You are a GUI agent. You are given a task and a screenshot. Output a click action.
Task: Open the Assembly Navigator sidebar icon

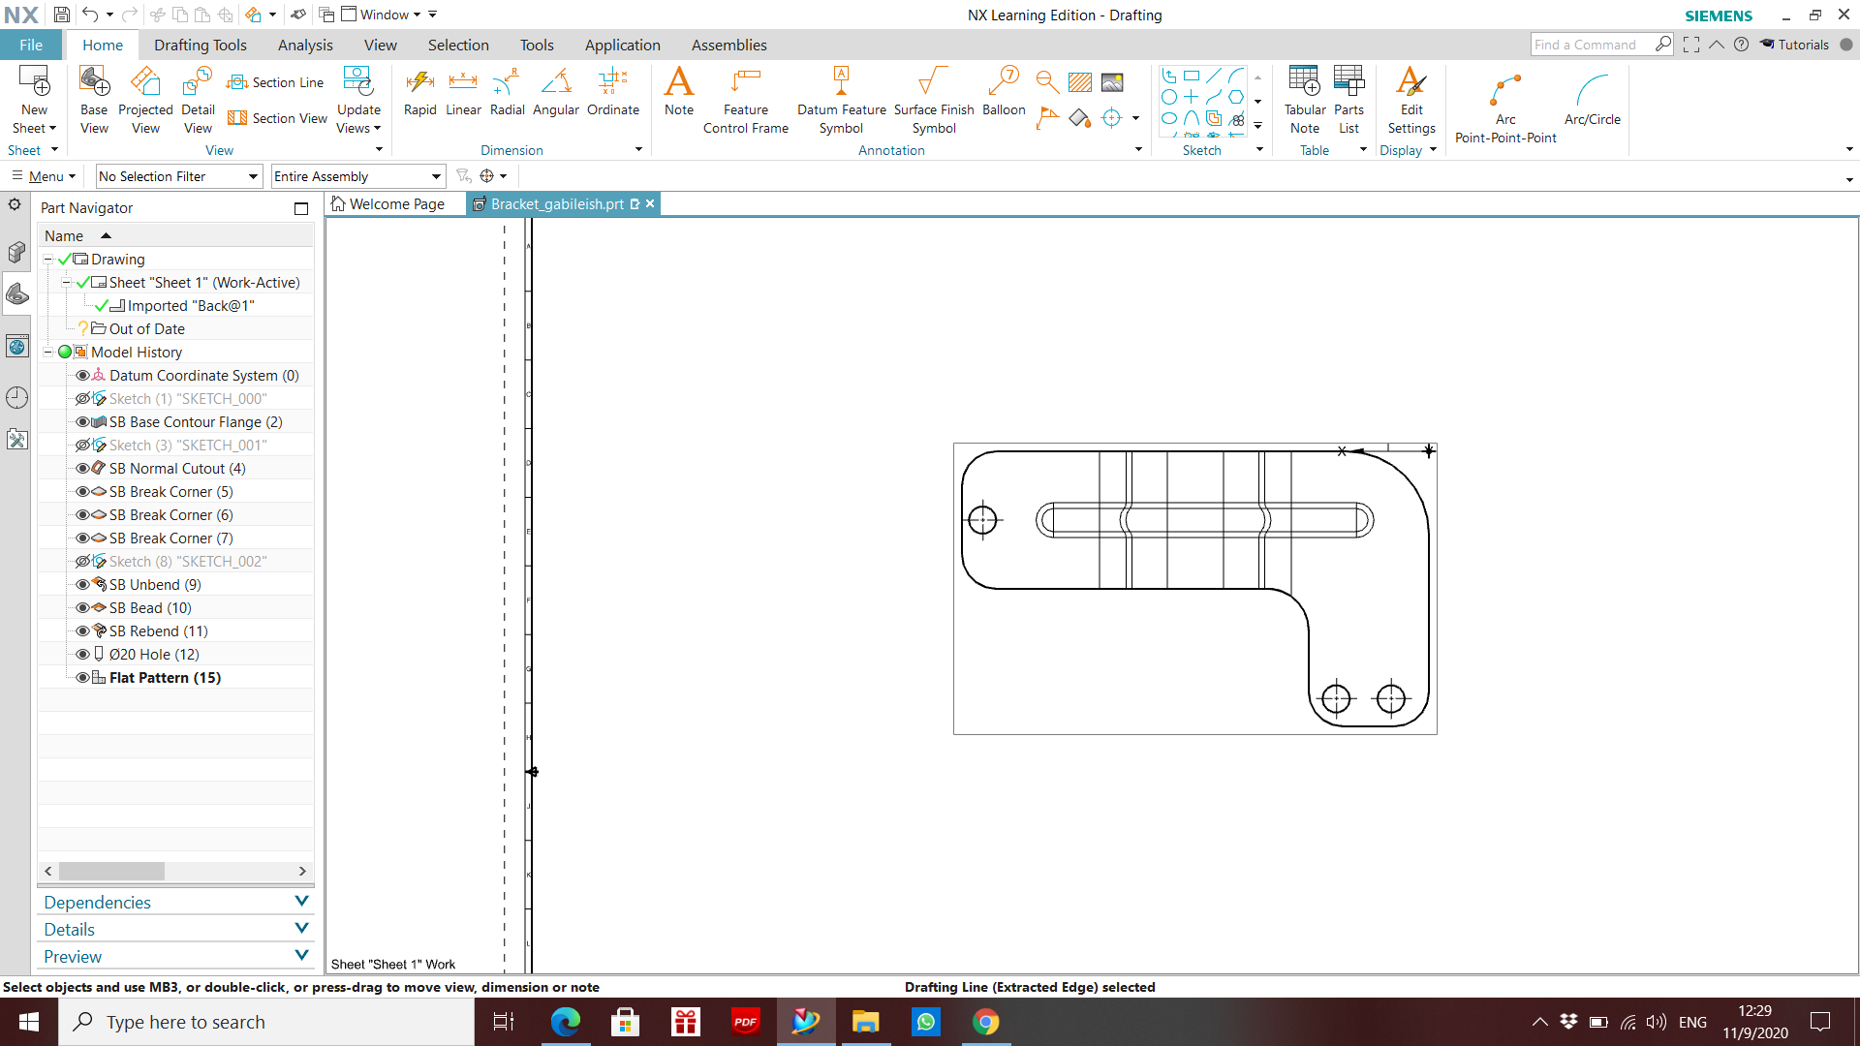(x=16, y=252)
